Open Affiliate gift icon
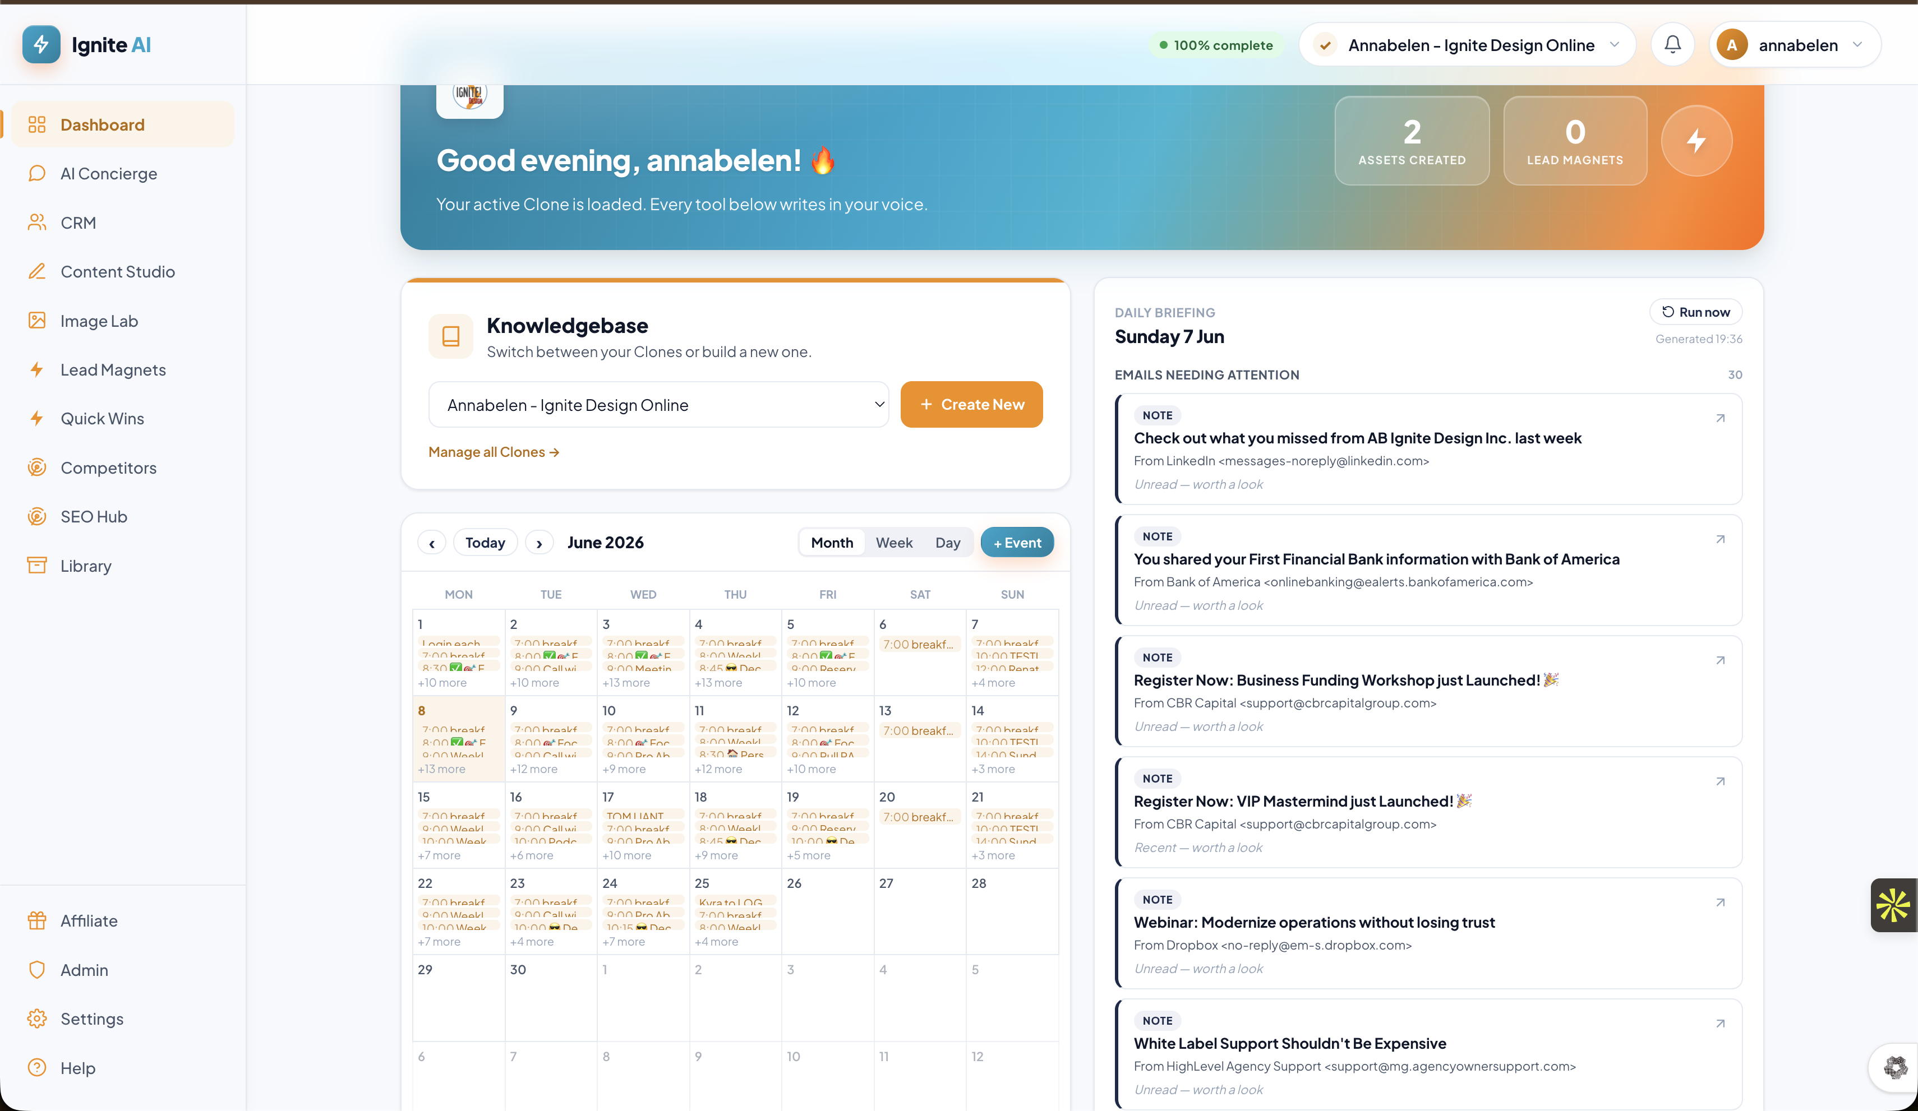The width and height of the screenshot is (1918, 1111). pos(36,921)
